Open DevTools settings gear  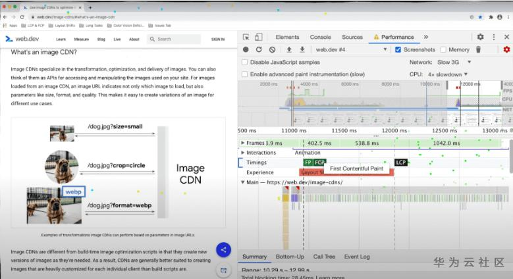[480, 37]
